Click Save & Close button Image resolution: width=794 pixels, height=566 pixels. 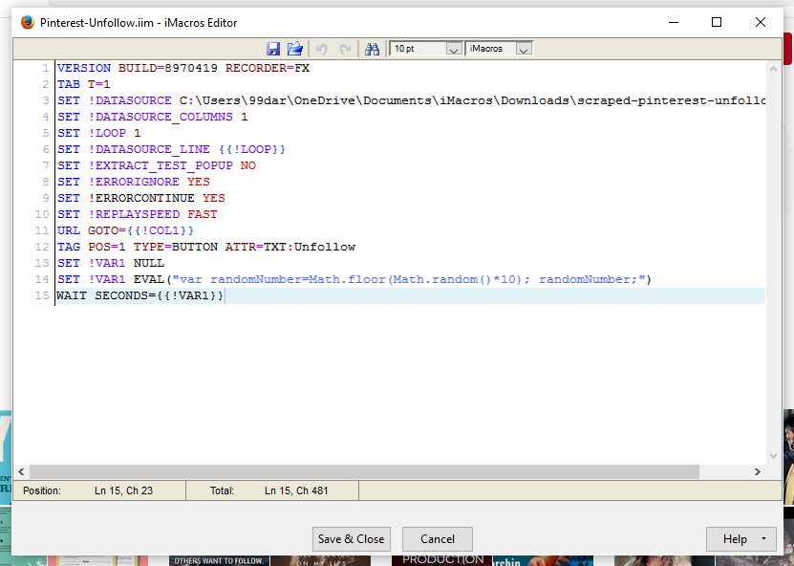(351, 538)
